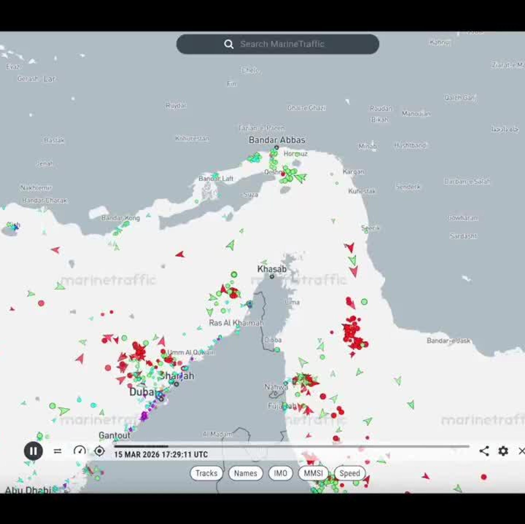Close the playback bar with X

[x=521, y=451]
